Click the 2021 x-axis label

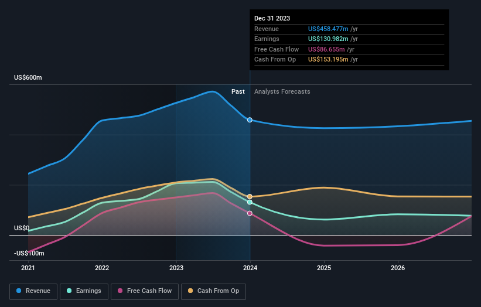point(28,268)
